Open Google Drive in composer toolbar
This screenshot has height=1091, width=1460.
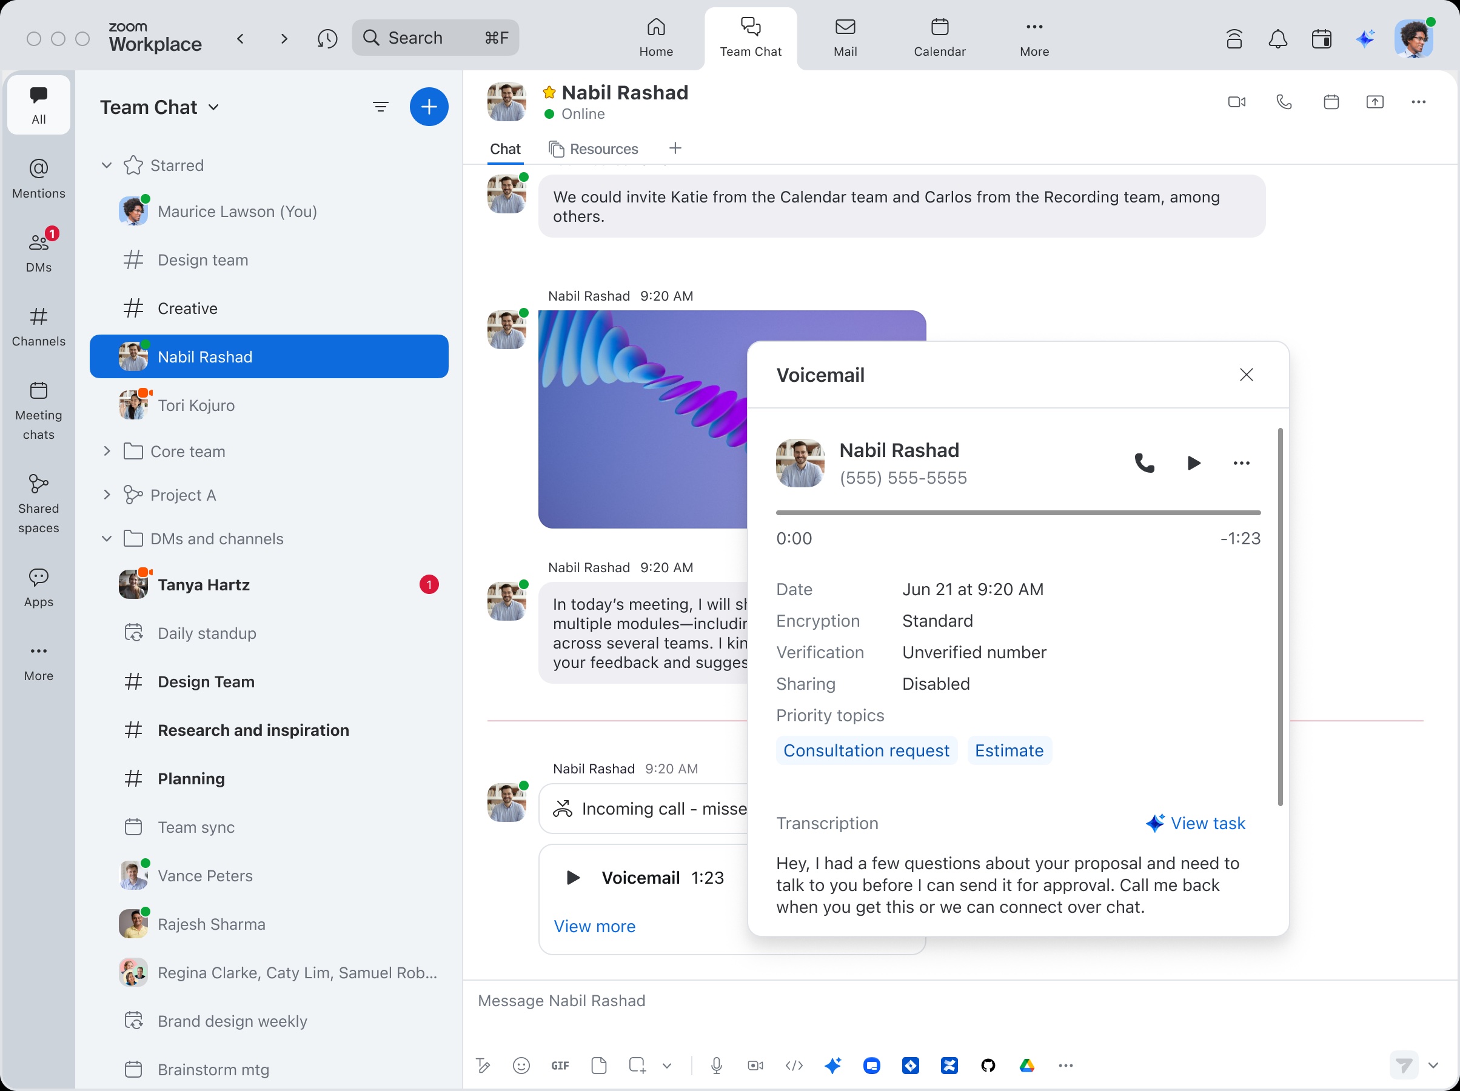coord(1027,1066)
